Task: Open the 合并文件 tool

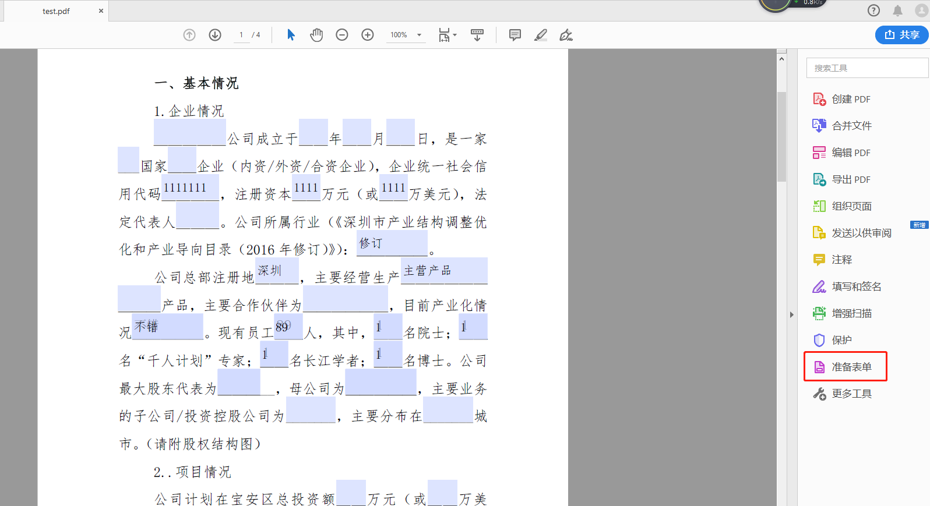Action: coord(843,126)
